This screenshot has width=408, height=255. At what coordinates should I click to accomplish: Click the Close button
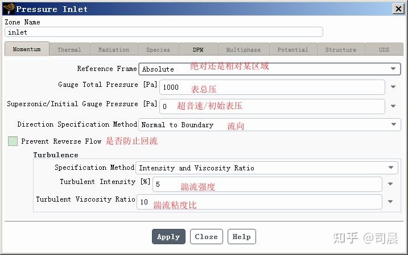click(x=207, y=237)
